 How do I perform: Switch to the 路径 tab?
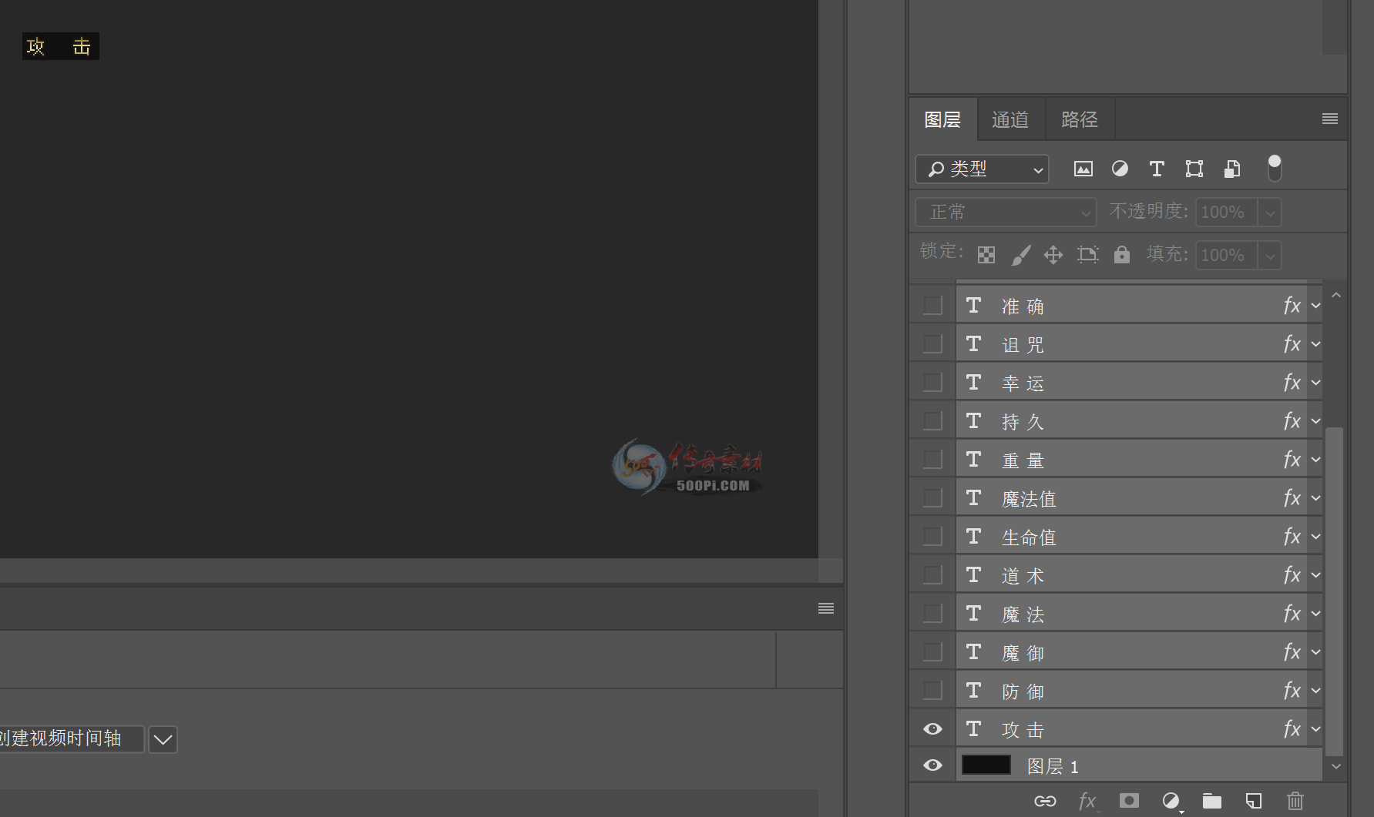point(1079,119)
